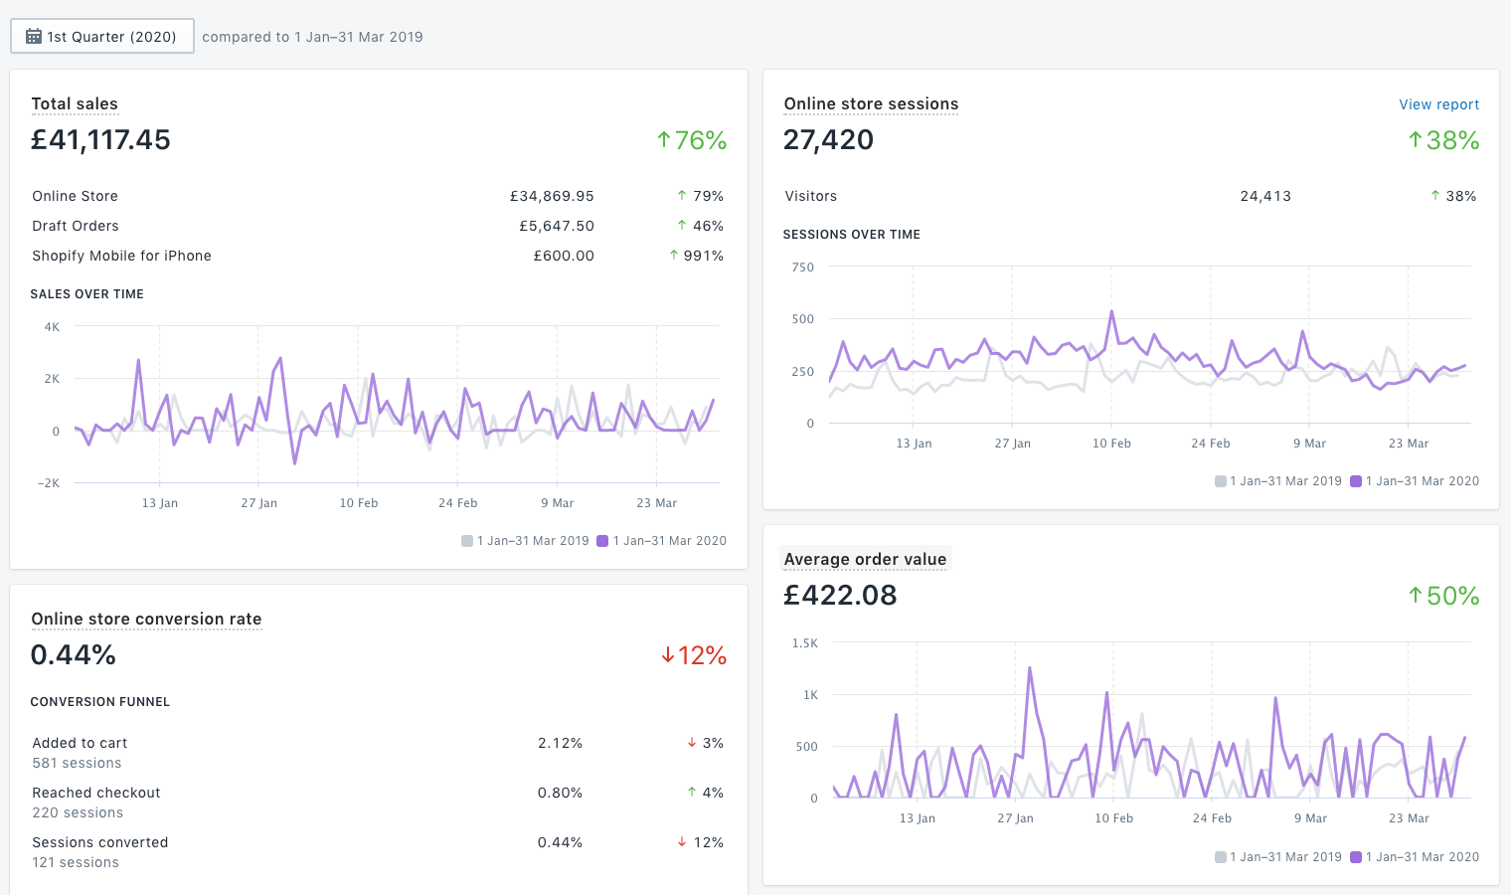
Task: Click the green up arrow beside 76%
Action: (x=664, y=140)
